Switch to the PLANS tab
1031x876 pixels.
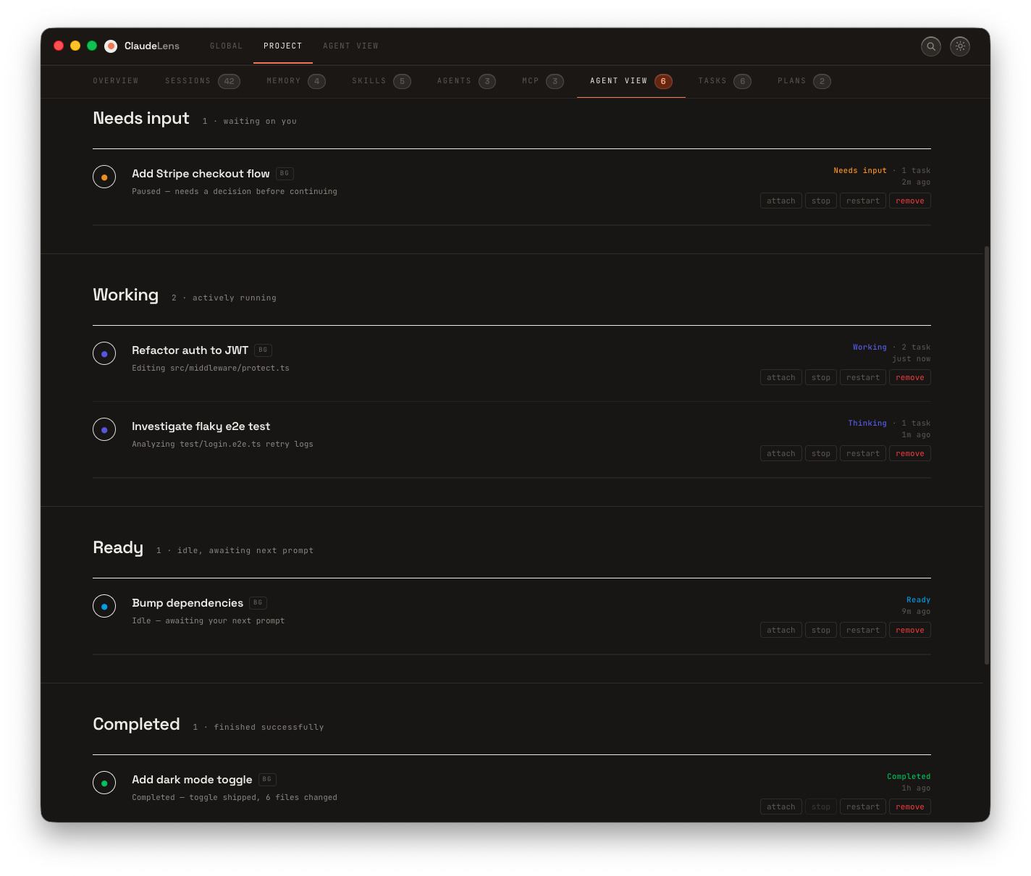tap(804, 81)
